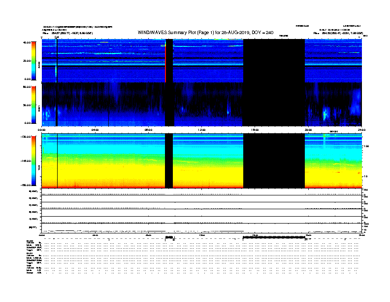Click 16:00 tick label under RAD1 spectrogram
This screenshot has height=302, width=390.
[x=255, y=130]
